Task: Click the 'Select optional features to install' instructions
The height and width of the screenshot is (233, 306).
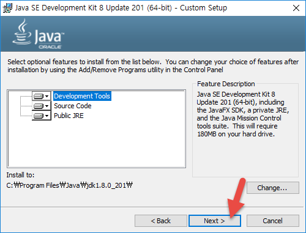Action: point(153,66)
